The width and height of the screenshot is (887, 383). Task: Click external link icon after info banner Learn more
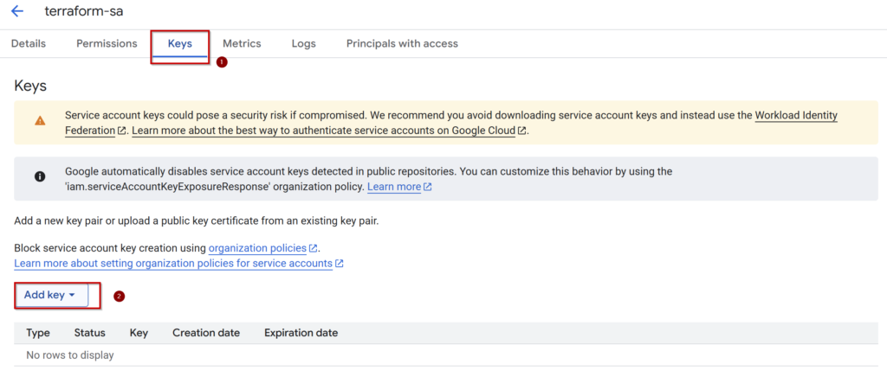[x=428, y=187]
